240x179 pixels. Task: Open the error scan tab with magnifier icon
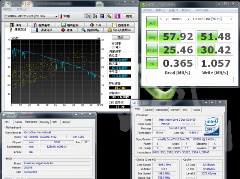(x=90, y=30)
